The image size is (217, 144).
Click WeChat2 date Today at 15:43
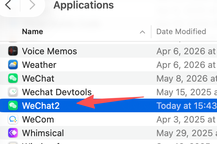(x=187, y=106)
